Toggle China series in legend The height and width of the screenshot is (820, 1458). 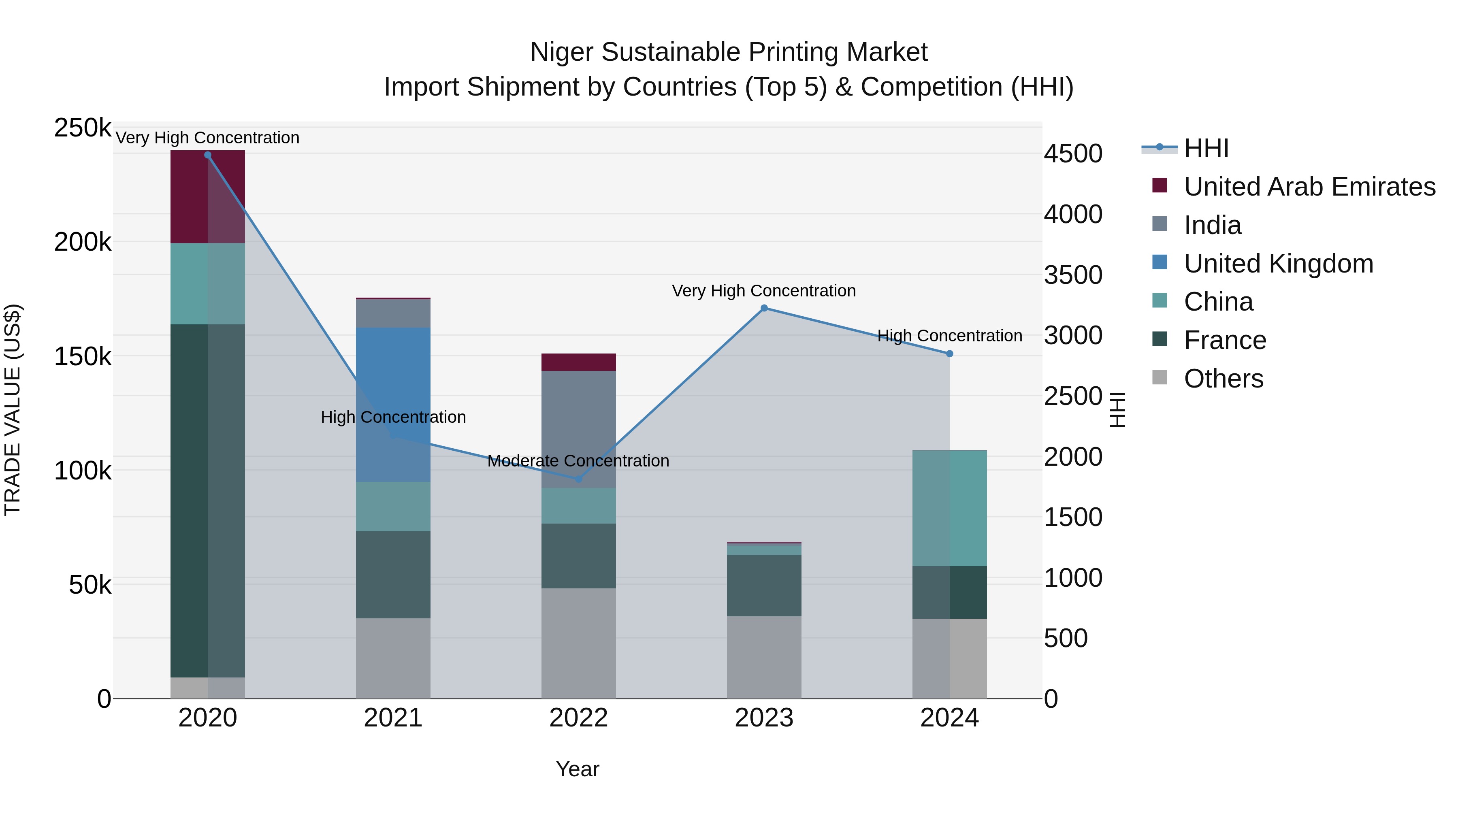[1202, 302]
